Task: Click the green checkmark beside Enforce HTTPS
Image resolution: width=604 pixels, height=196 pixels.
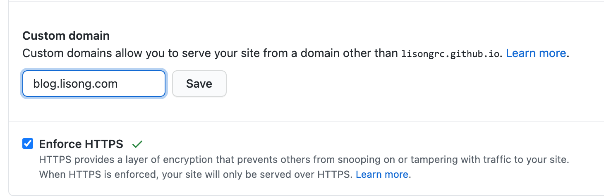Action: click(137, 144)
